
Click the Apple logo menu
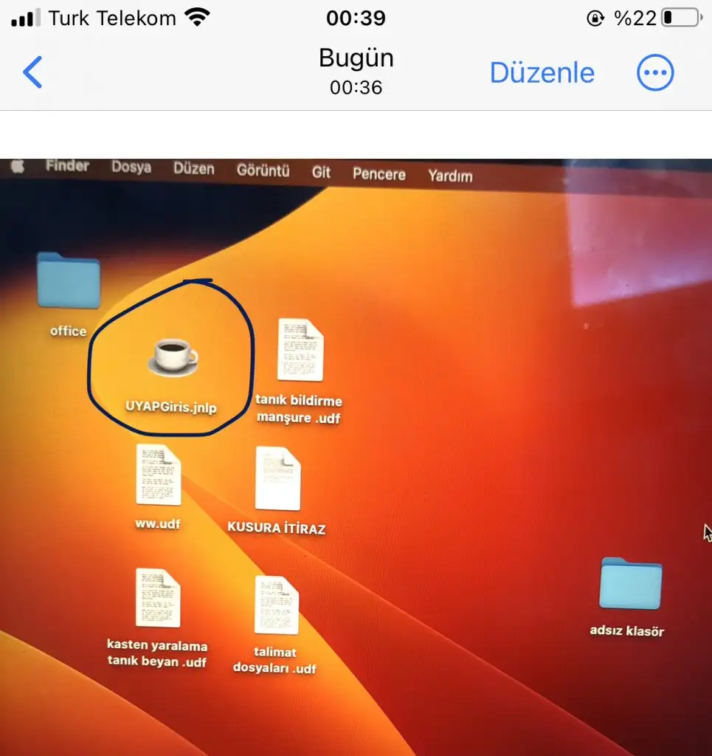(x=16, y=167)
